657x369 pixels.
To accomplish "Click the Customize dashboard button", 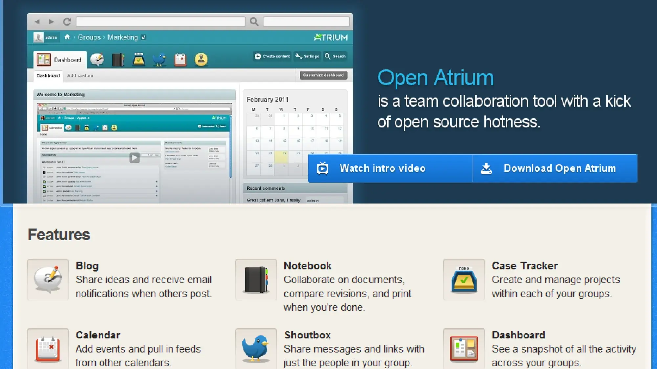I will [323, 75].
